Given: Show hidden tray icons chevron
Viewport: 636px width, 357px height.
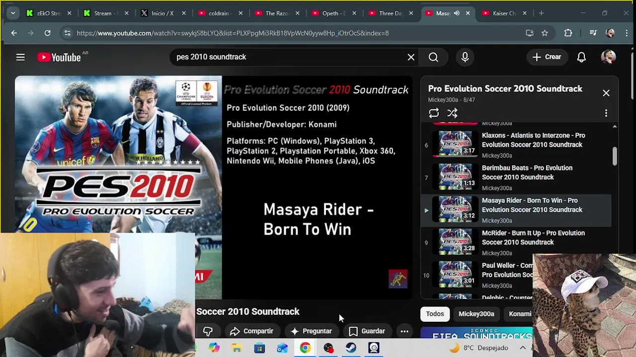Looking at the screenshot, I should pyautogui.click(x=523, y=348).
